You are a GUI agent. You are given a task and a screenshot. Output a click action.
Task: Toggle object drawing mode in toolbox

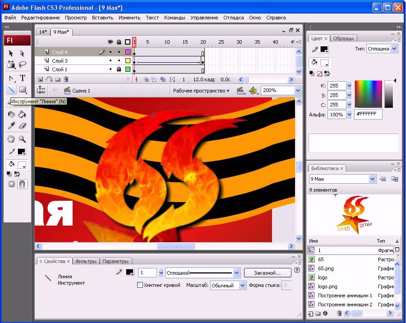11,184
